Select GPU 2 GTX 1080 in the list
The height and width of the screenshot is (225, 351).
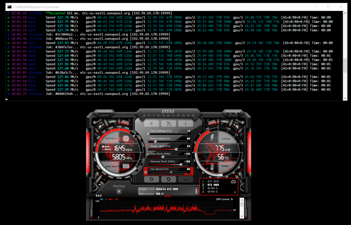(213, 185)
